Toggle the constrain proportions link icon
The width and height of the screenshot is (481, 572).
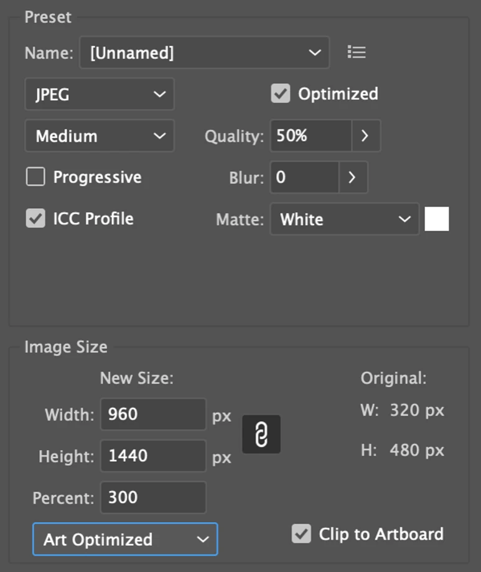click(261, 434)
